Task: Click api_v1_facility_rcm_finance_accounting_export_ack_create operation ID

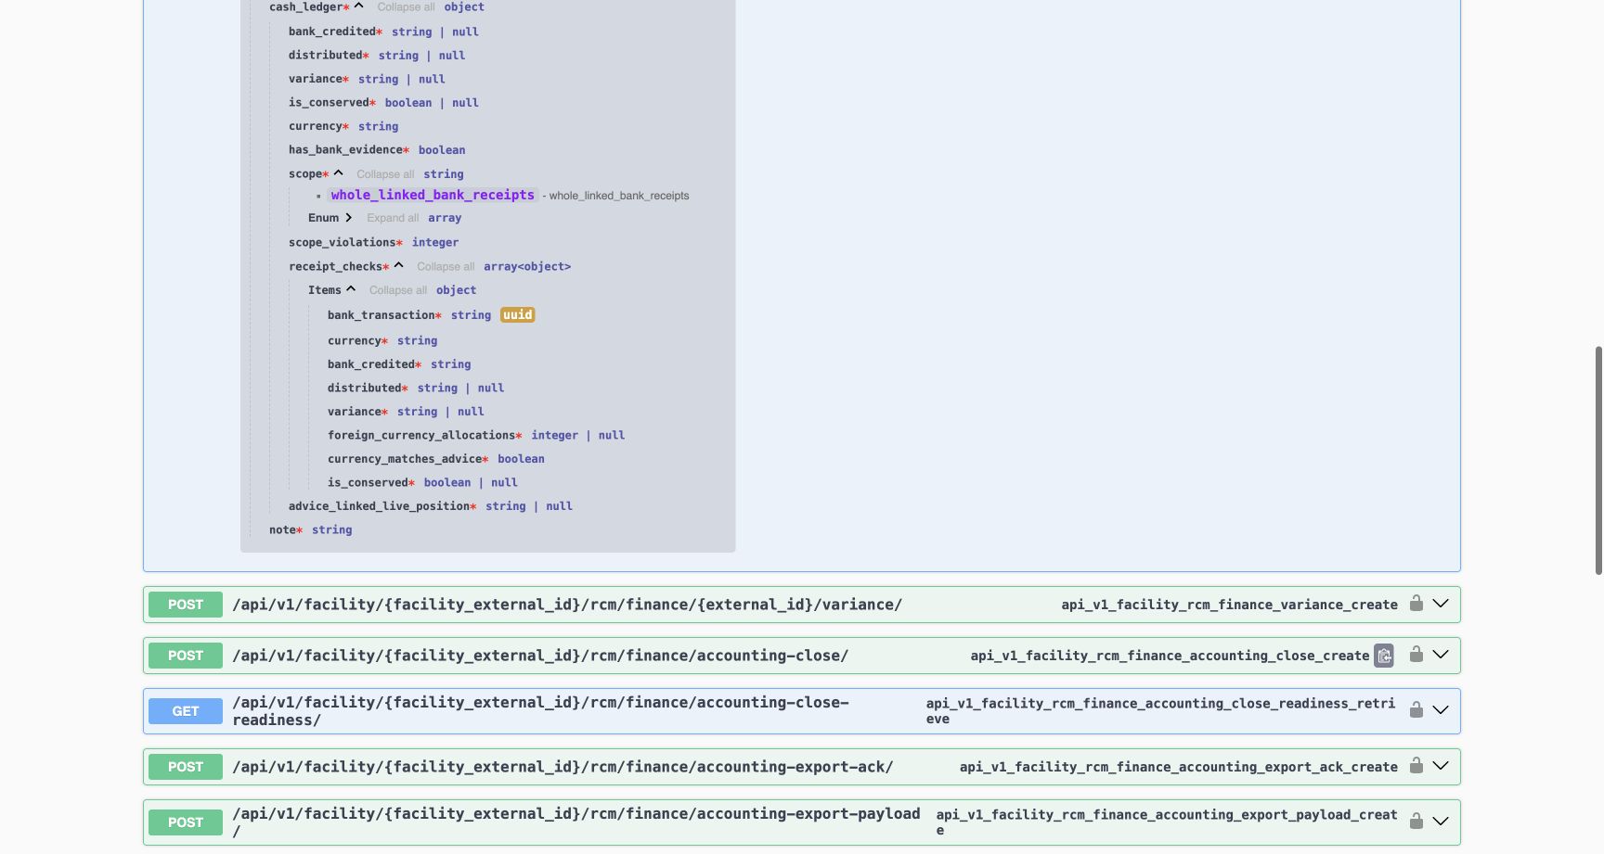Action: [1178, 767]
